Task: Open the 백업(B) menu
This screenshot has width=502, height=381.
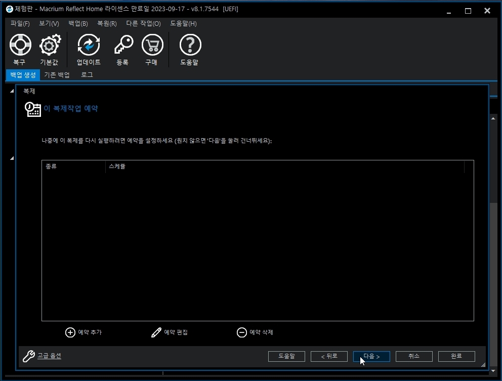Action: pyautogui.click(x=78, y=24)
